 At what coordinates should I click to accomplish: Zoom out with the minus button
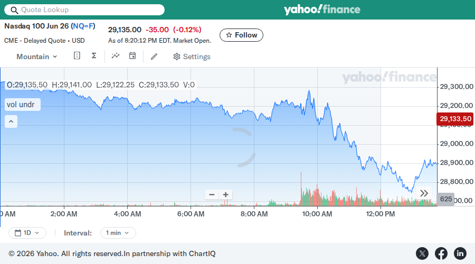212,195
